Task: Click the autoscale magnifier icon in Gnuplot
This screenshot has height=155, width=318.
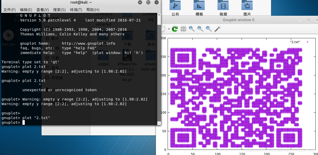Action: point(209,29)
